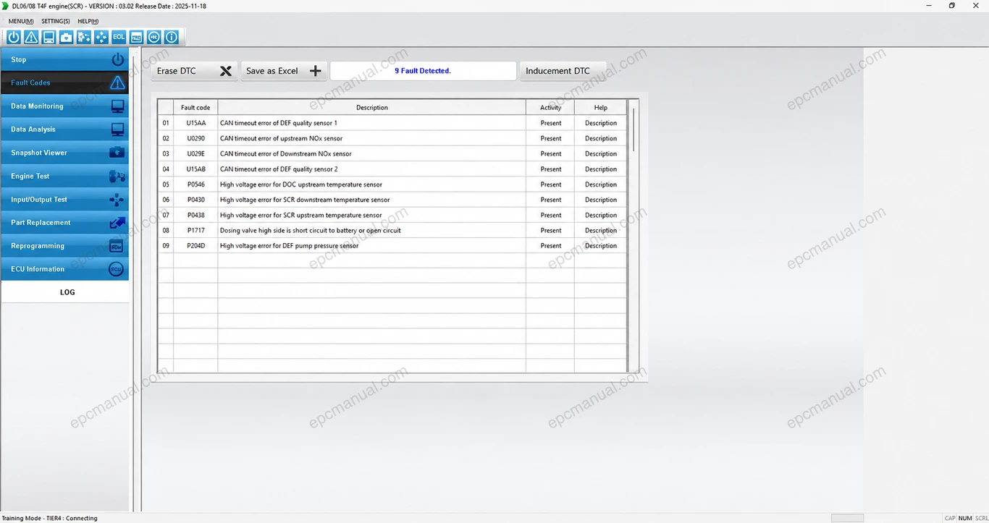Click the info circle icon in the top toolbar

(x=171, y=37)
